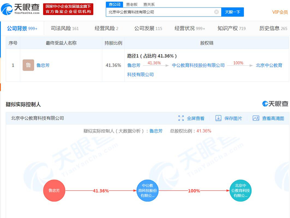Click the 41.36% edge label in chart
Image resolution: width=290 pixels, height=218 pixels.
tap(101, 191)
